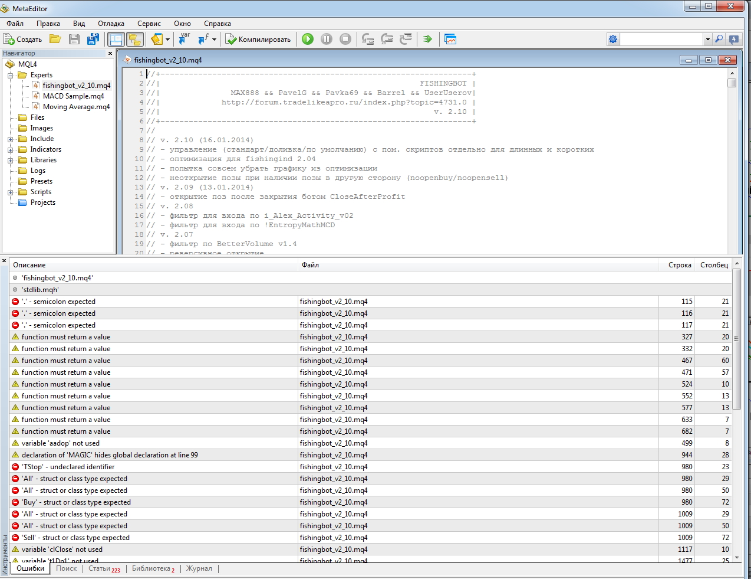This screenshot has height=579, width=751.
Task: Create a new file with Создать button
Action: pyautogui.click(x=23, y=40)
